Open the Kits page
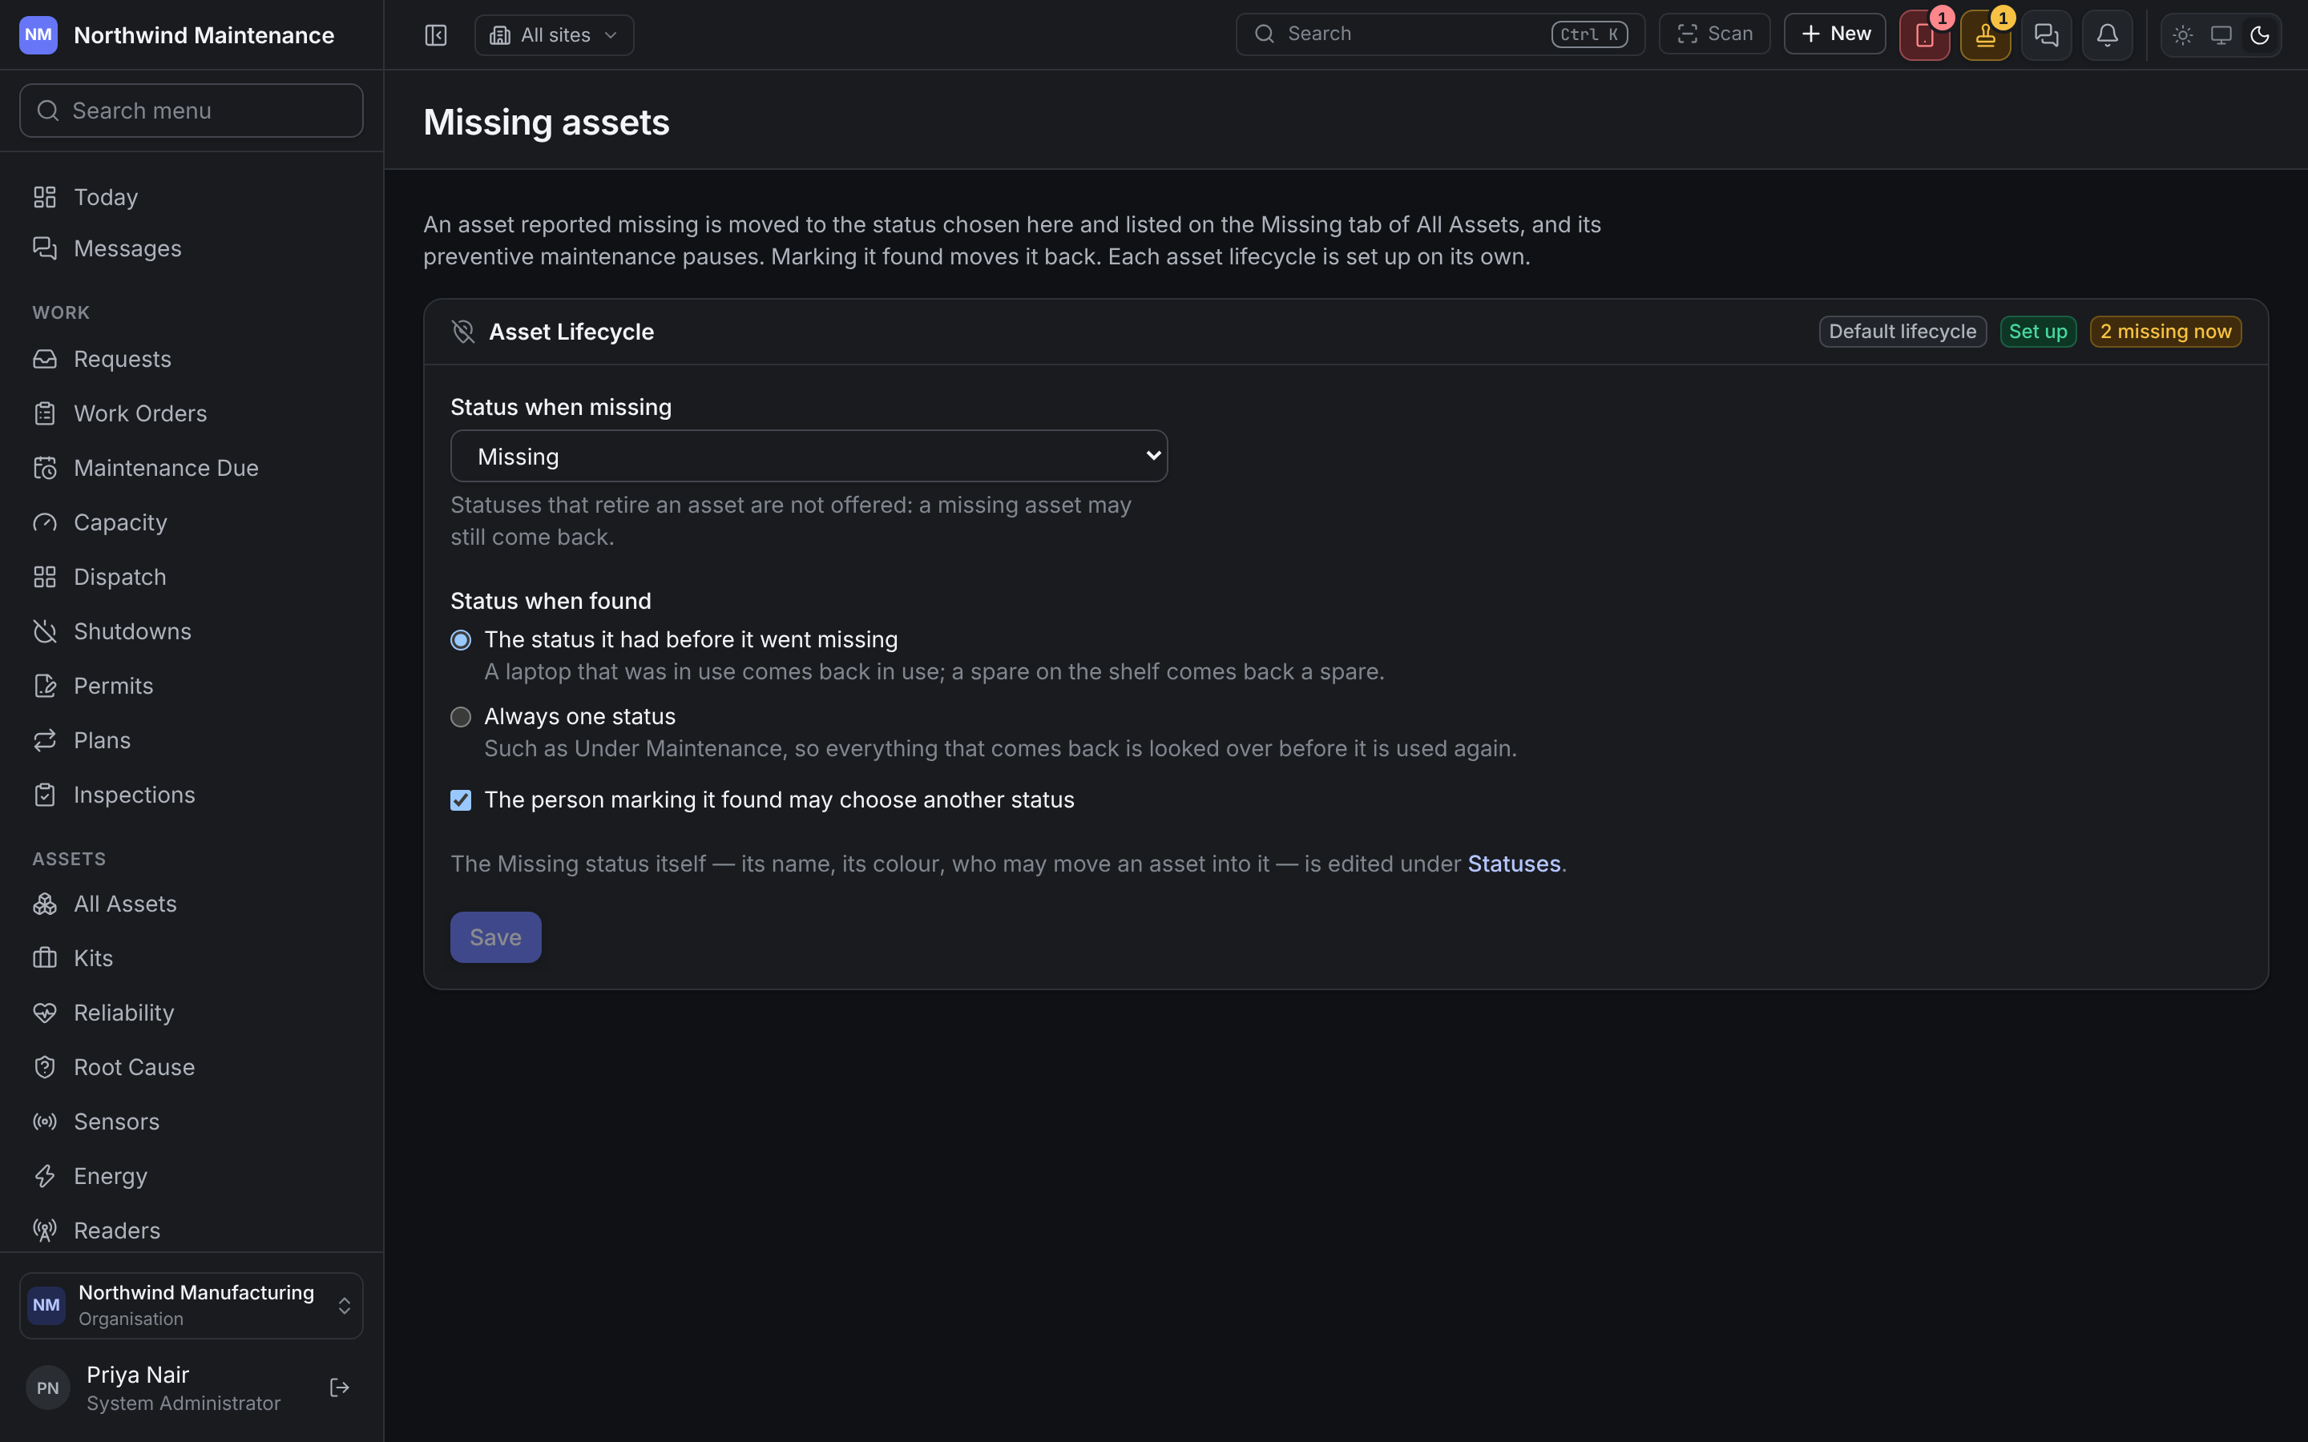2308x1442 pixels. click(x=191, y=958)
